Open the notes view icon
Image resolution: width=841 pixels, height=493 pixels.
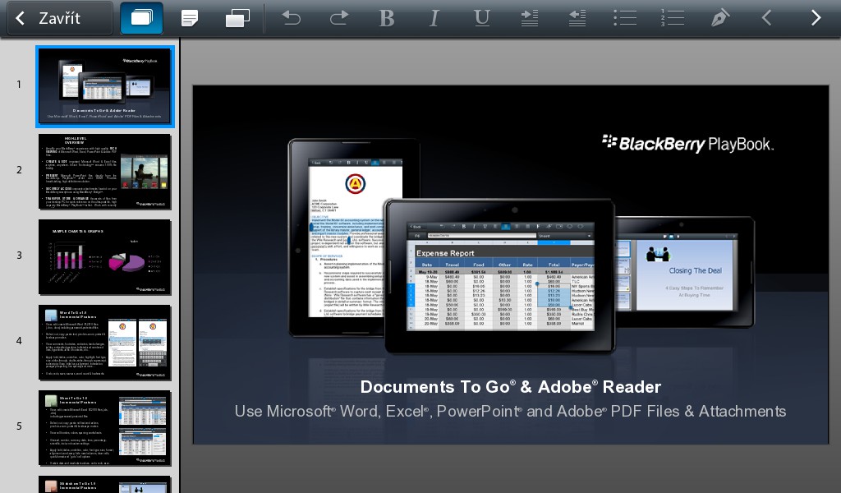(x=190, y=18)
